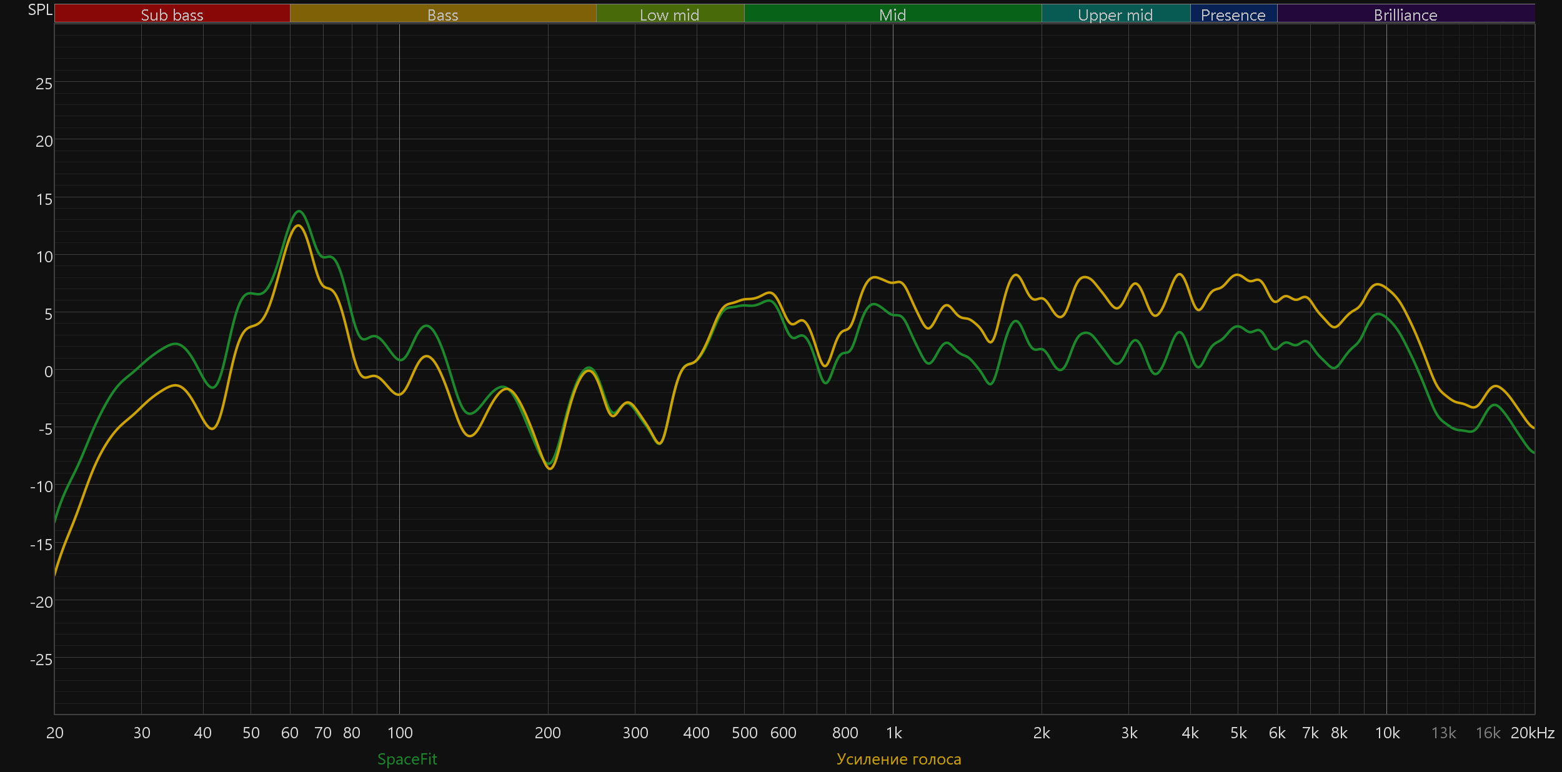Click the 25 dB level axis label
The height and width of the screenshot is (772, 1562).
(x=44, y=84)
